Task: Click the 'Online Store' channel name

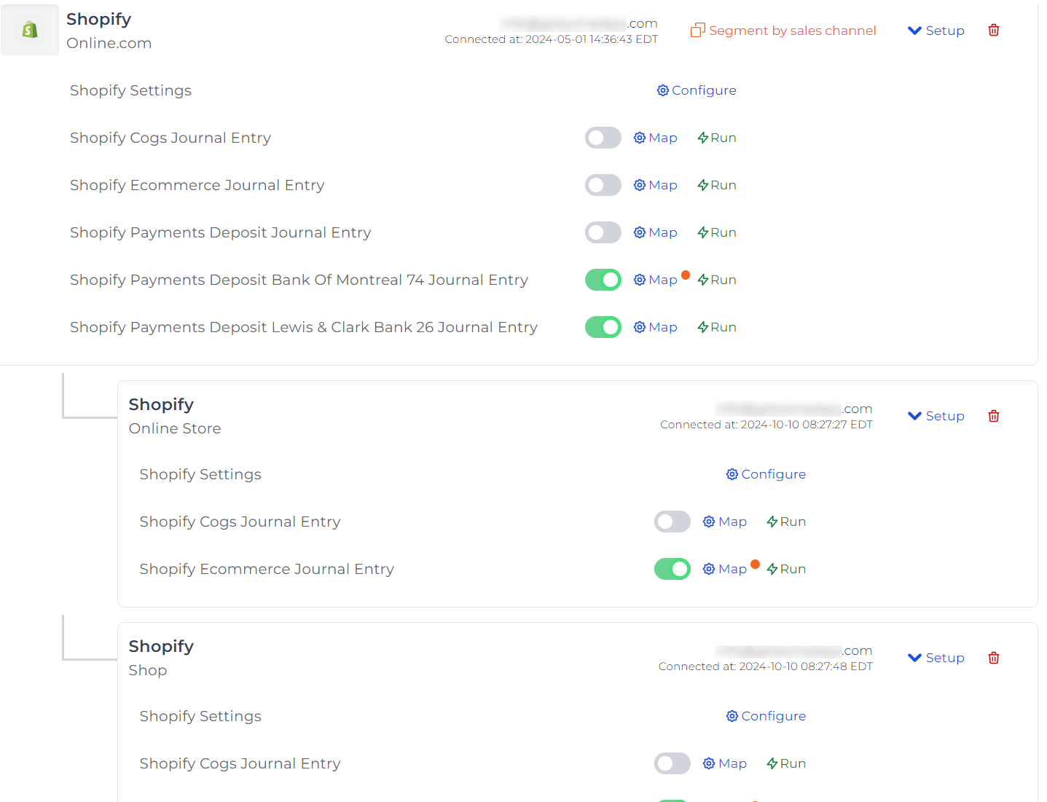Action: click(175, 428)
